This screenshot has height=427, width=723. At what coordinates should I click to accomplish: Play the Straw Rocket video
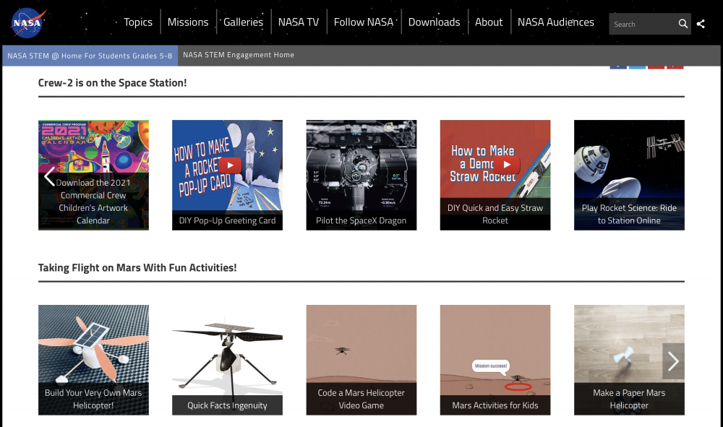tap(507, 164)
